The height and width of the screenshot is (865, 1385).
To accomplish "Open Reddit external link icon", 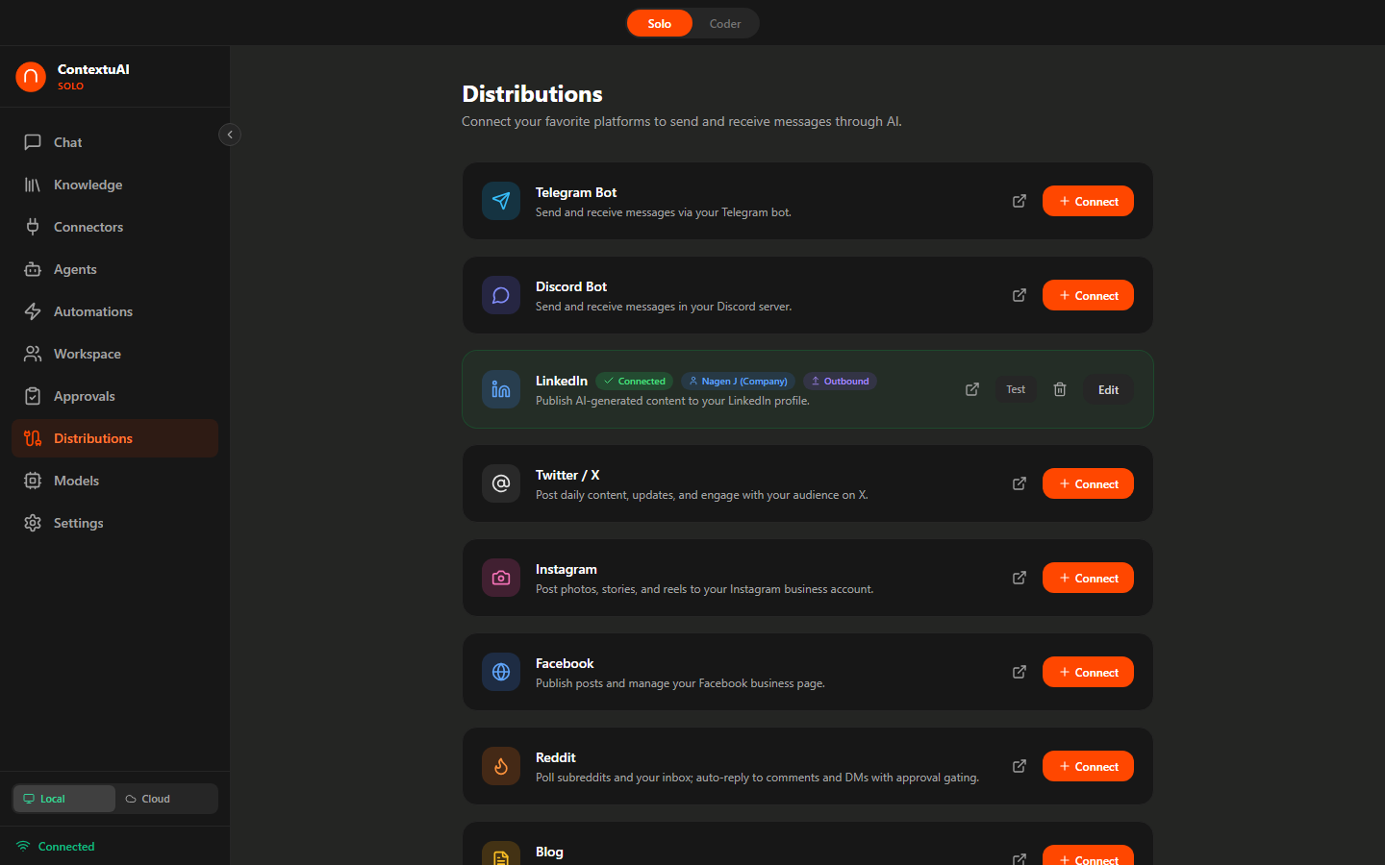I will [x=1020, y=766].
